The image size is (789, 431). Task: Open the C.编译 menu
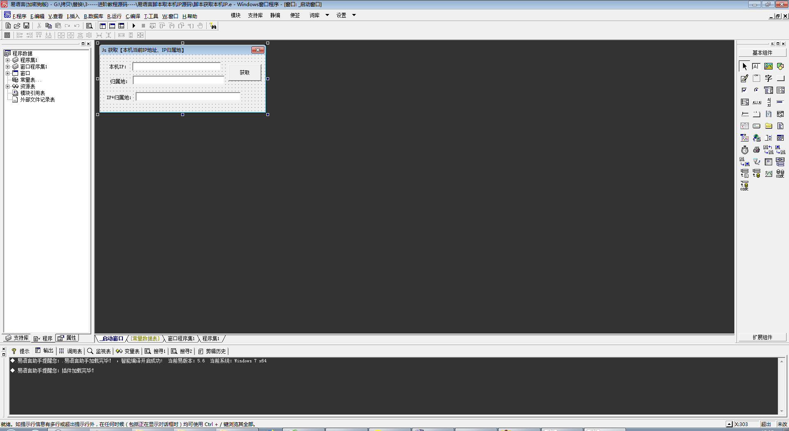click(x=133, y=16)
